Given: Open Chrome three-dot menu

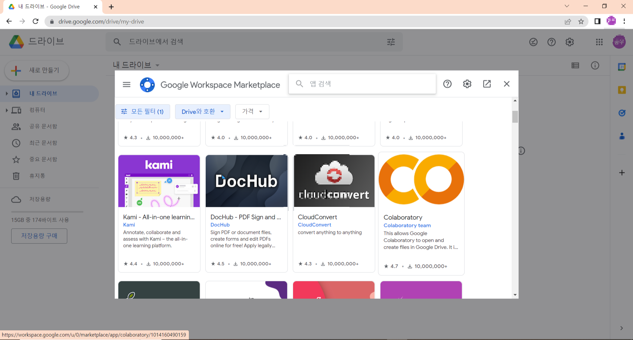Looking at the screenshot, I should pos(624,21).
